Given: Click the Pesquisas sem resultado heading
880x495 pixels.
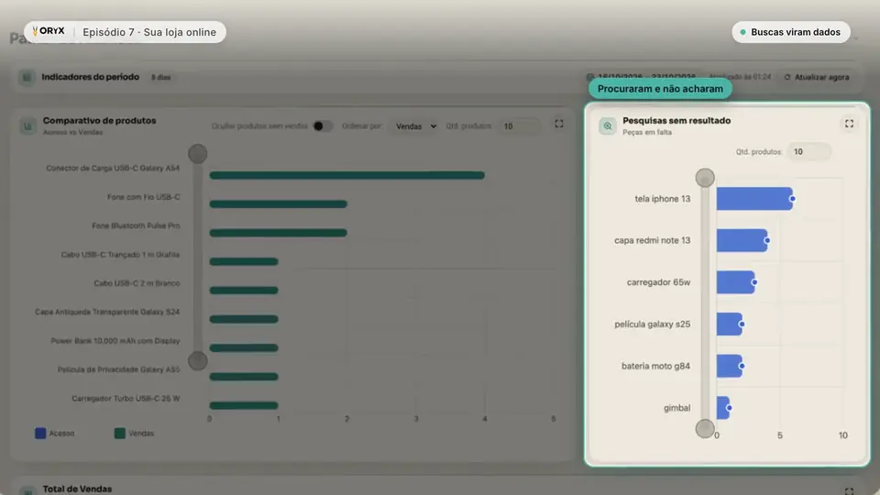Looking at the screenshot, I should 676,121.
